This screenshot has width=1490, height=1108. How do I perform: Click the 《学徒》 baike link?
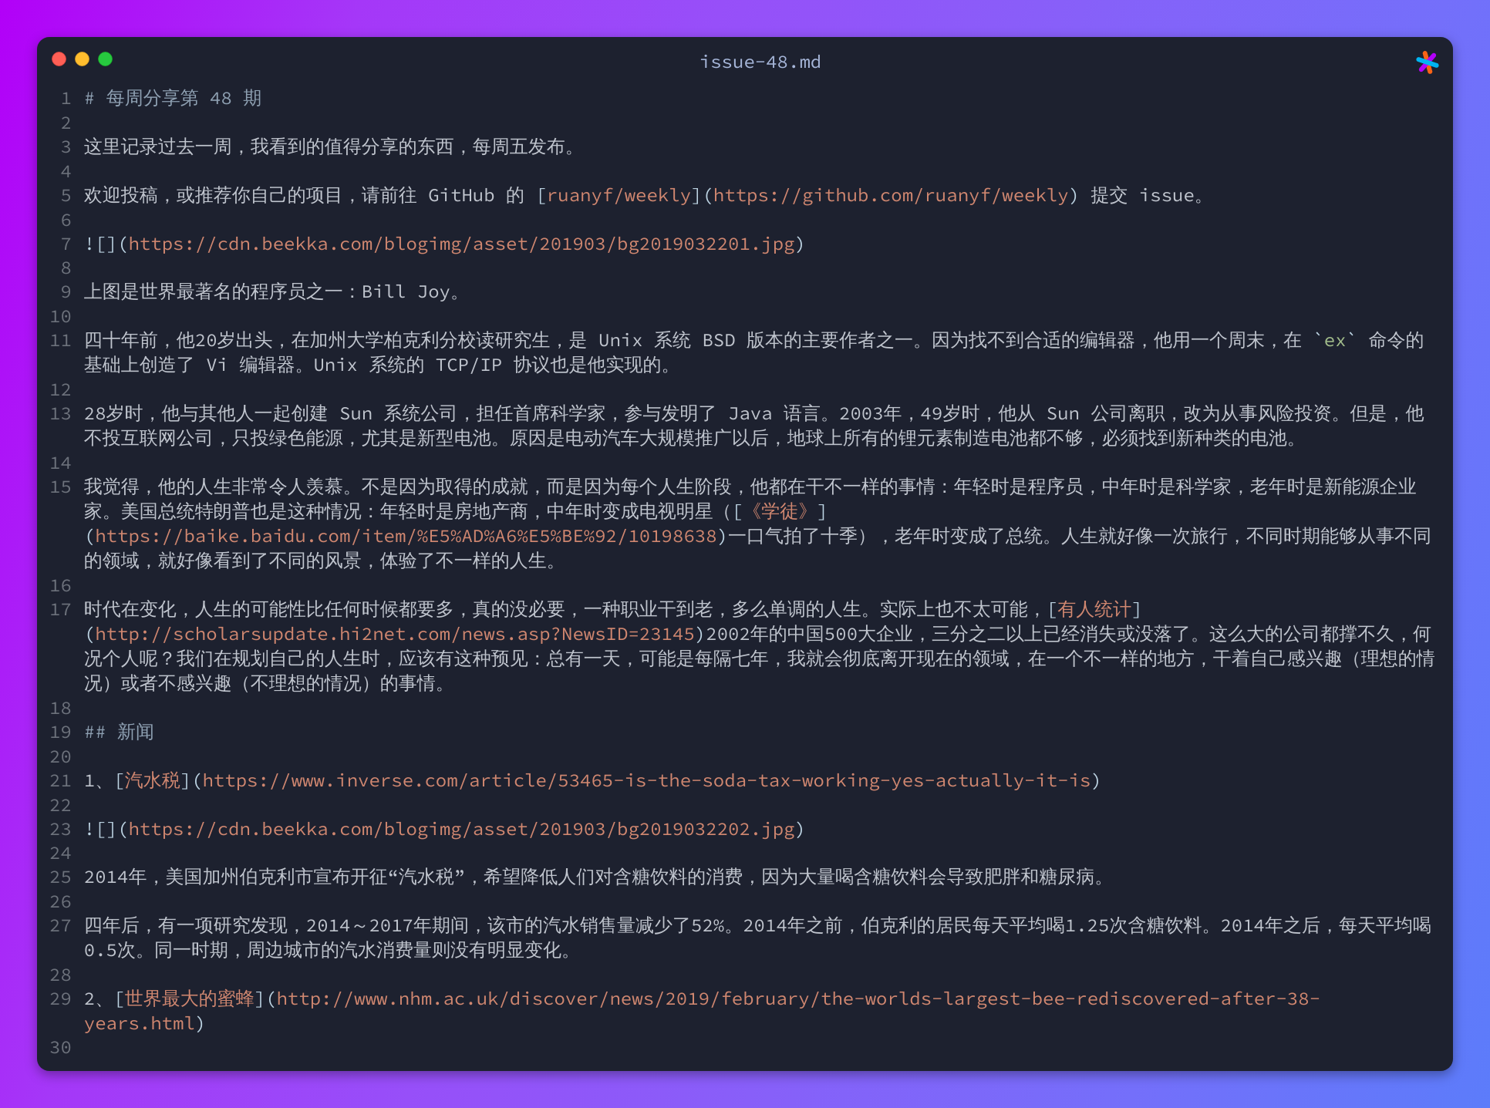click(x=780, y=511)
